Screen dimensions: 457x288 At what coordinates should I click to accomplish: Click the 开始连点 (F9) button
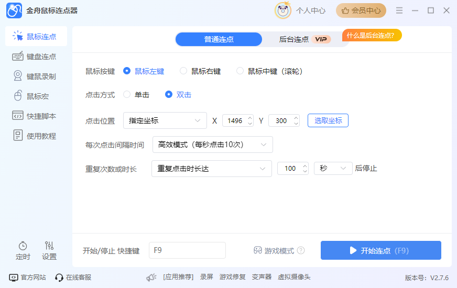point(381,250)
